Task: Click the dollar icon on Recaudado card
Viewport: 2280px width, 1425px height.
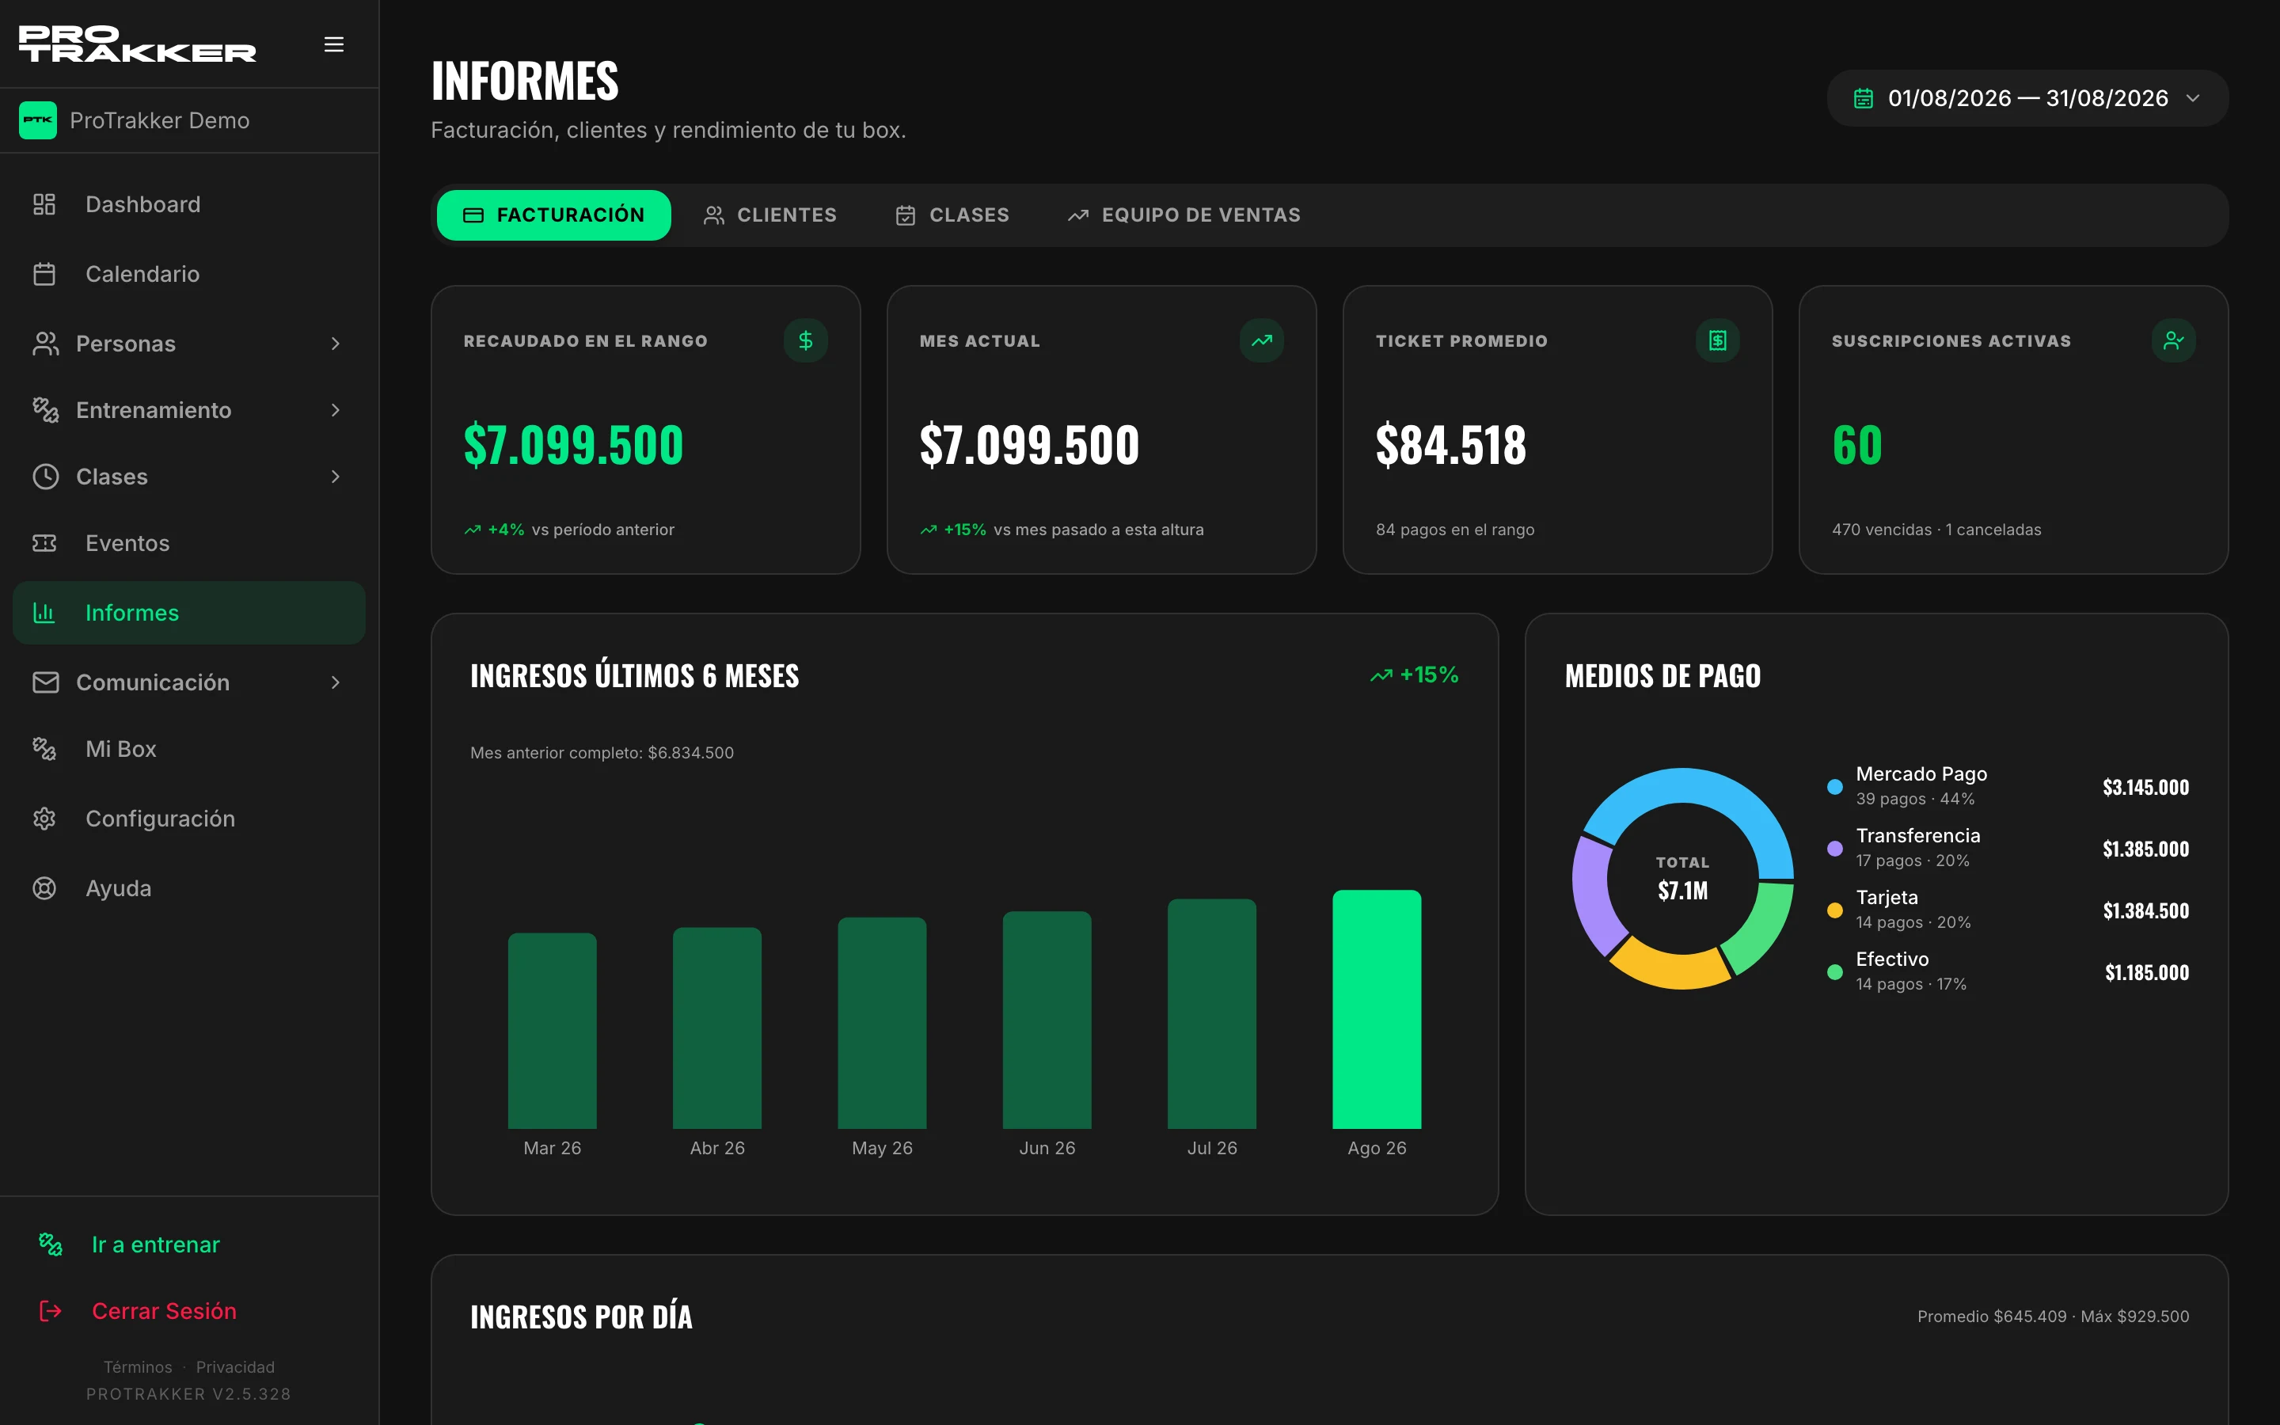Action: (x=806, y=340)
